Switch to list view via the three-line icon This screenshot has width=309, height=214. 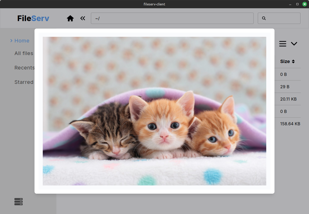click(x=283, y=44)
